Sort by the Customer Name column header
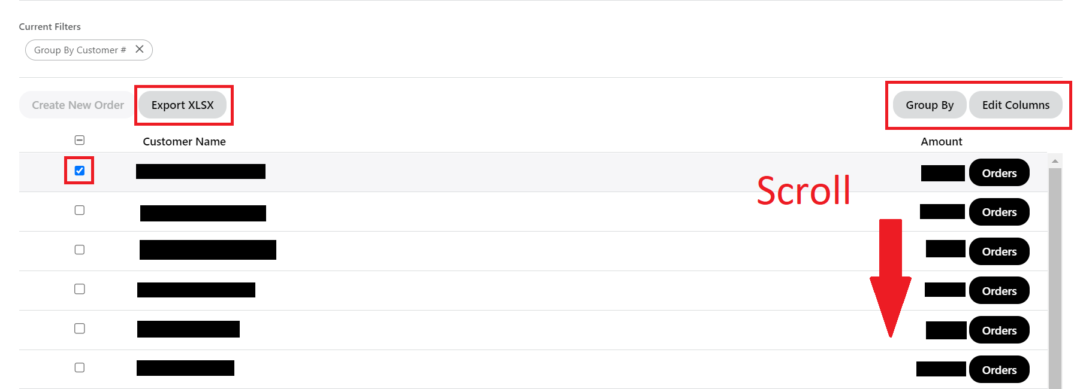This screenshot has width=1089, height=389. [184, 142]
